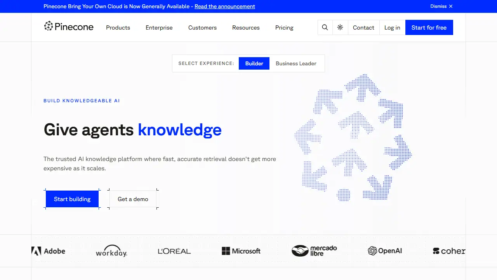497x280 pixels.
Task: Click the OpenAI logo
Action: pos(385,251)
